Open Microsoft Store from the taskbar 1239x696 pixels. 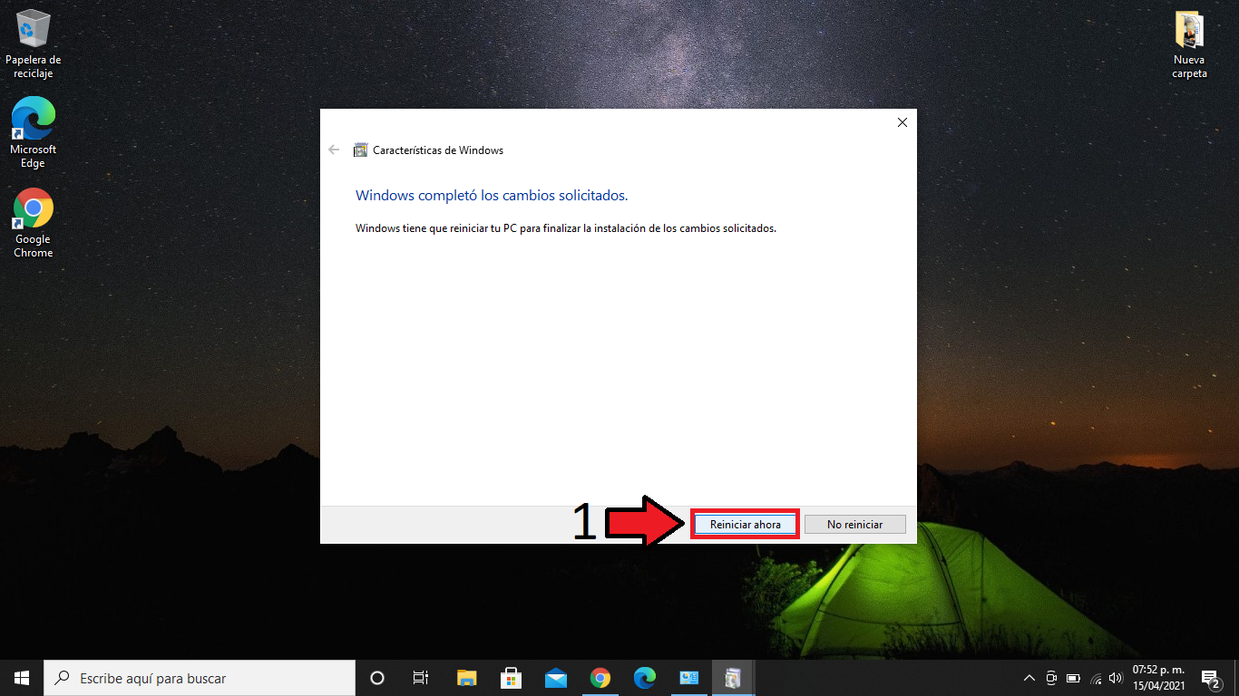coord(511,678)
